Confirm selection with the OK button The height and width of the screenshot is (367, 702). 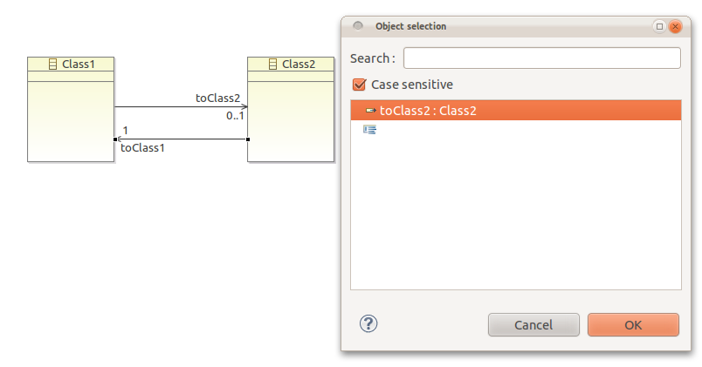click(633, 325)
